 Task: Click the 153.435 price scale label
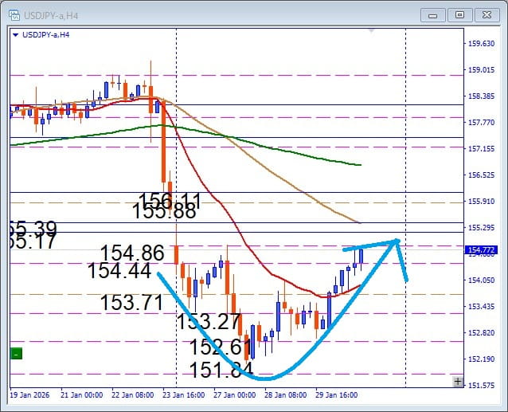click(482, 306)
